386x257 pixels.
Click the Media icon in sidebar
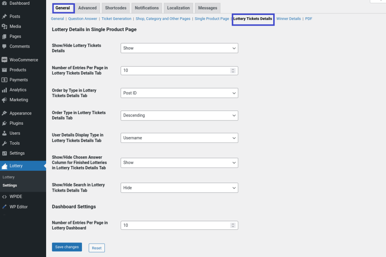click(x=4, y=26)
